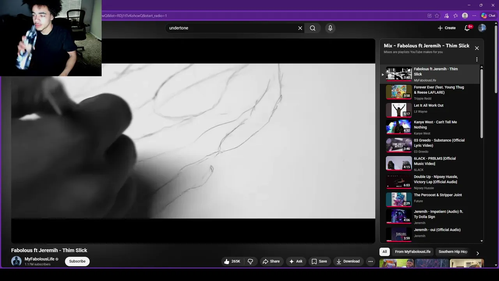Dislike the video
Screen dimensions: 499x281
coord(250,261)
